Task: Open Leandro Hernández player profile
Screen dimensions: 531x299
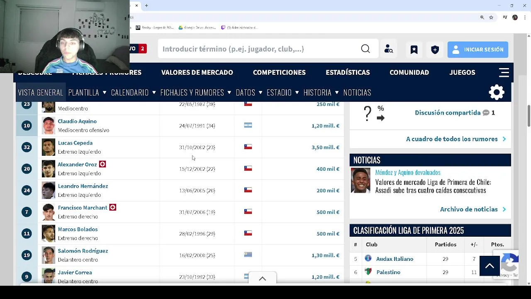Action: 83,186
